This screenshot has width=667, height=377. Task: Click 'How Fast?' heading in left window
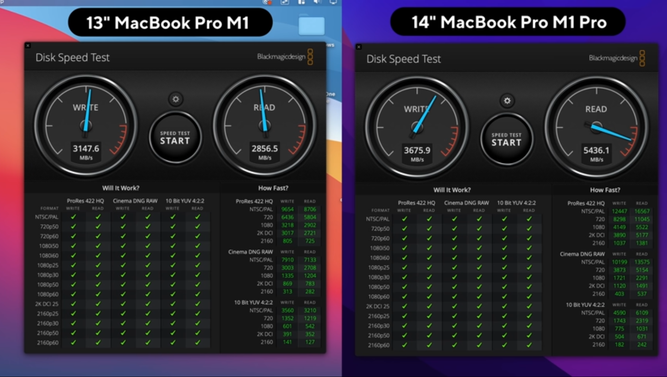click(x=273, y=188)
